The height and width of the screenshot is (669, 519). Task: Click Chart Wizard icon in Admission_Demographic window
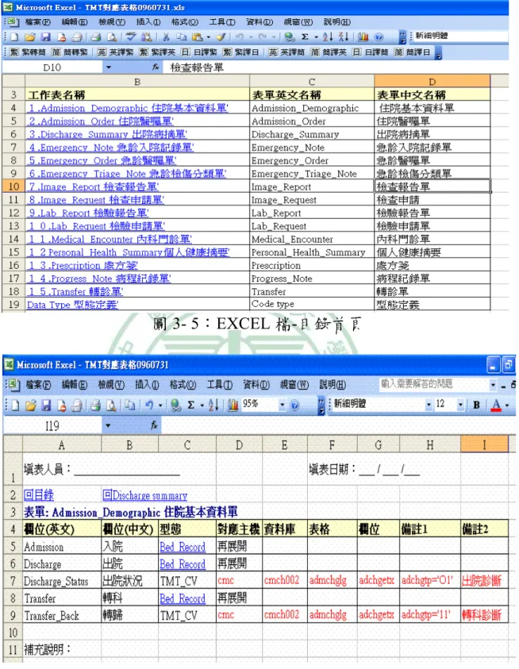(x=233, y=405)
